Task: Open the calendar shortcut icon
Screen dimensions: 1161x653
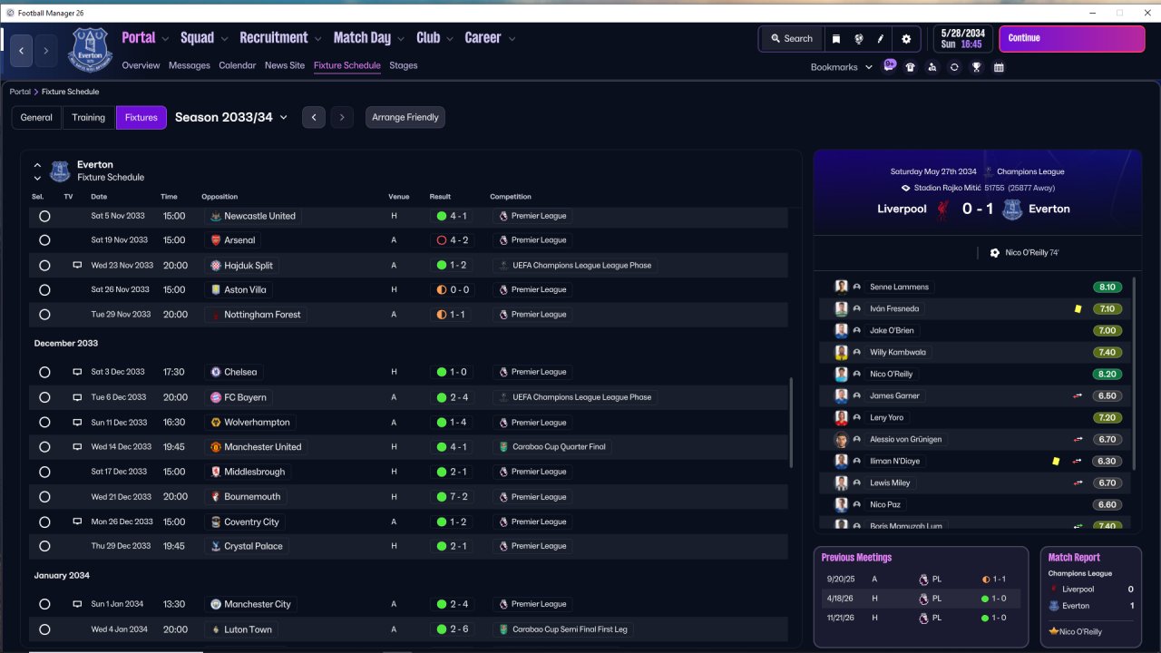Action: pyautogui.click(x=999, y=67)
